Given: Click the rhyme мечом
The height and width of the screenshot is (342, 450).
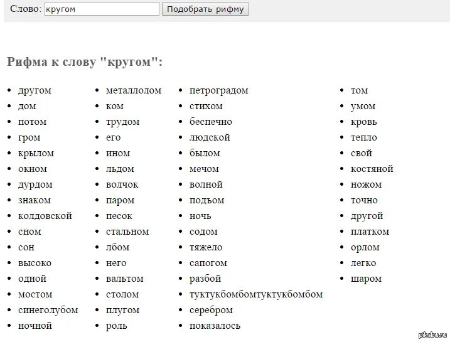Looking at the screenshot, I should [x=204, y=169].
